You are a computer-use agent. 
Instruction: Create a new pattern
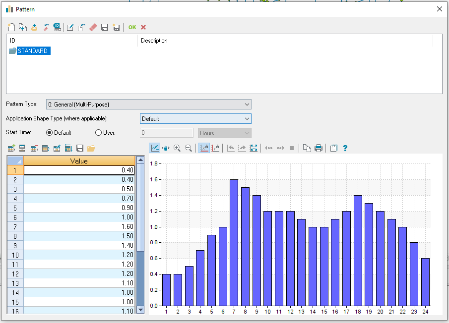click(11, 27)
